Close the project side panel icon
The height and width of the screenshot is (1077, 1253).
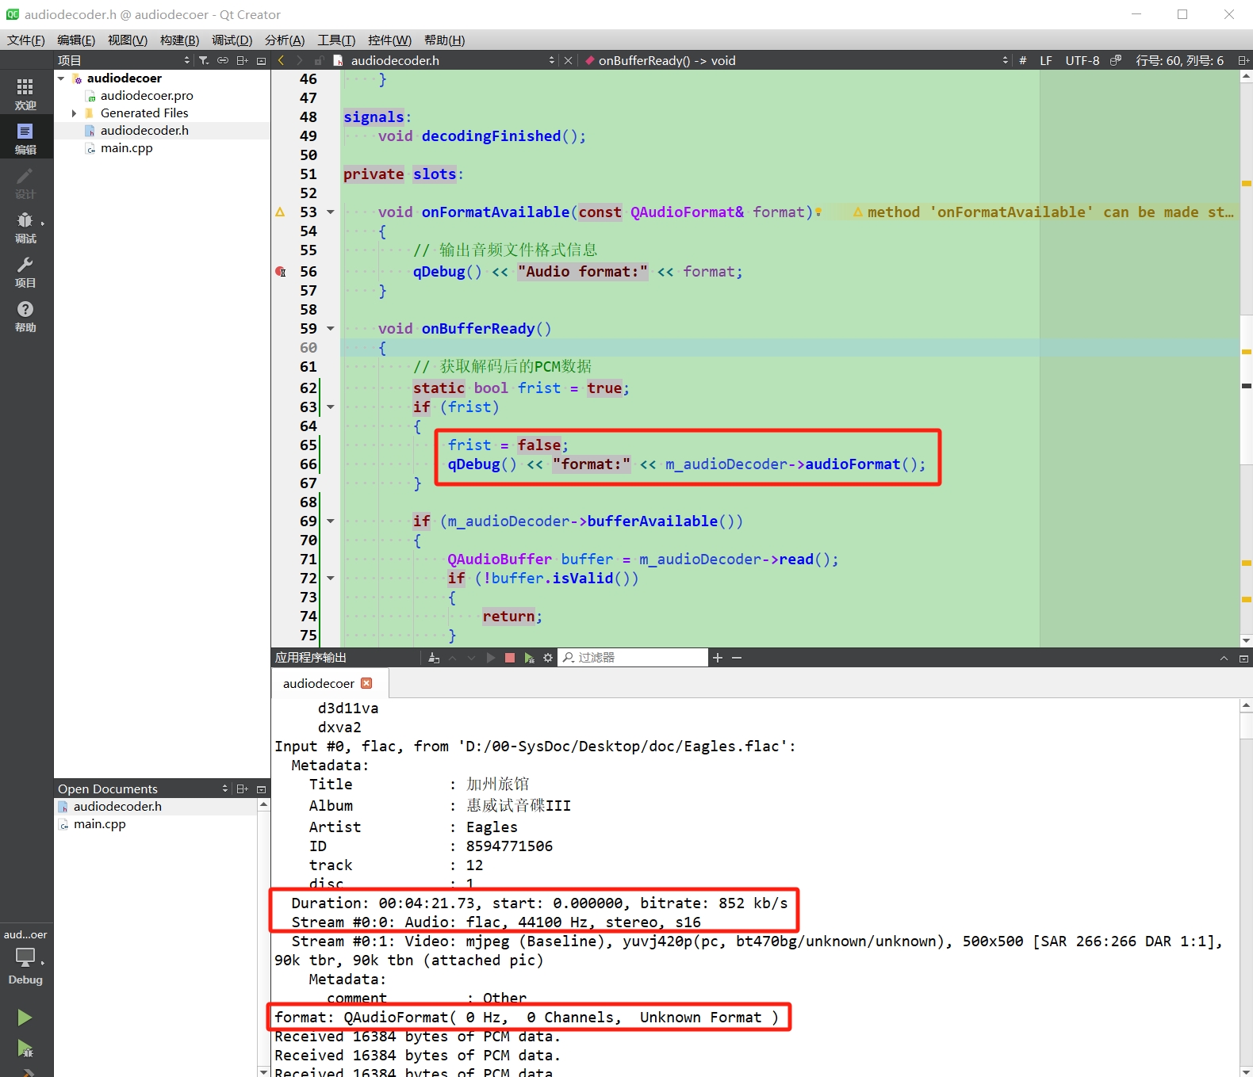tap(261, 60)
